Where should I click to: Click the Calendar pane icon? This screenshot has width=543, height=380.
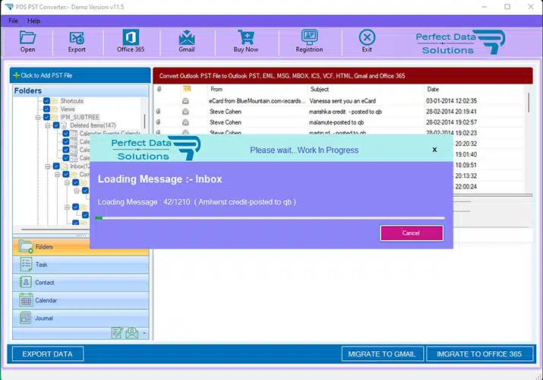coord(26,300)
